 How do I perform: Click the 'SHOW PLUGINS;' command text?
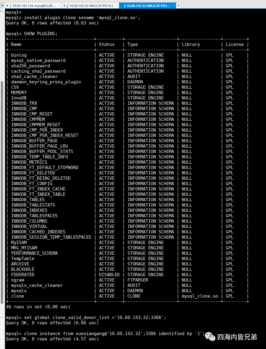coord(41,34)
